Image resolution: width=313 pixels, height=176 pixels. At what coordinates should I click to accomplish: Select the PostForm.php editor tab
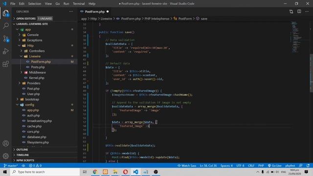[94, 12]
